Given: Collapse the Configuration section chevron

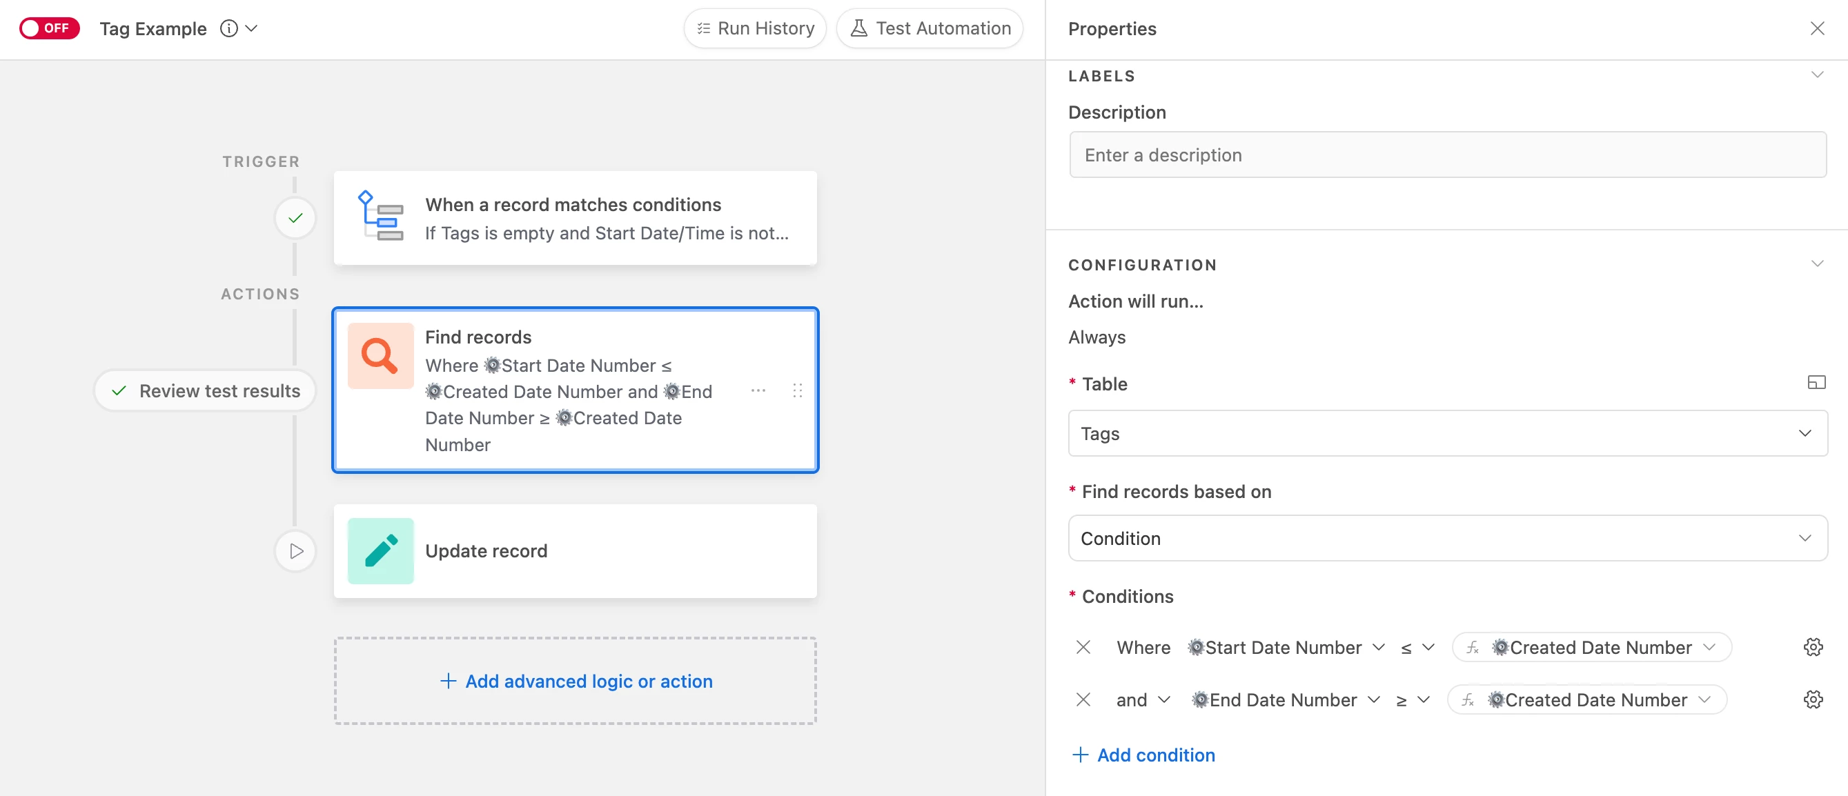Looking at the screenshot, I should [1816, 264].
